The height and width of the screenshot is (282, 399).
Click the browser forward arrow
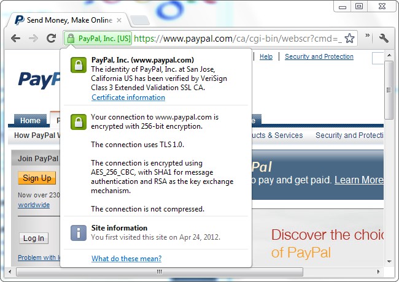[33, 39]
